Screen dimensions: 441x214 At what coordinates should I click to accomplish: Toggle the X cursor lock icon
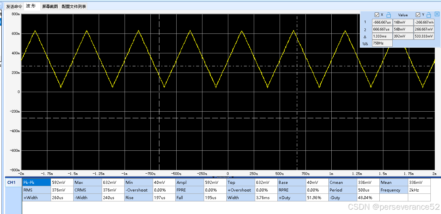point(389,15)
